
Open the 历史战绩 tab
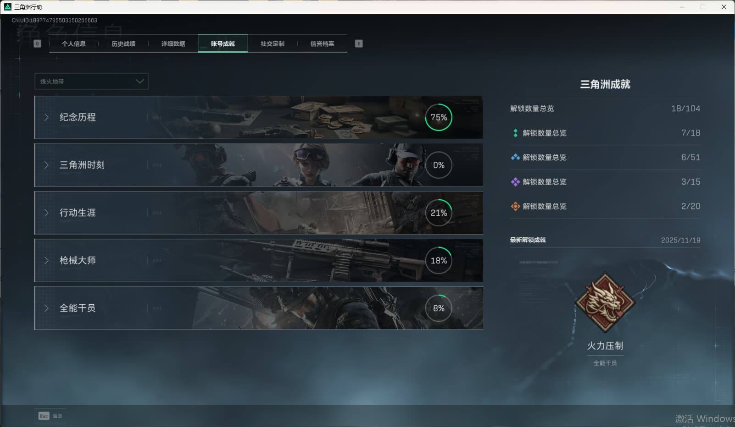pyautogui.click(x=123, y=44)
